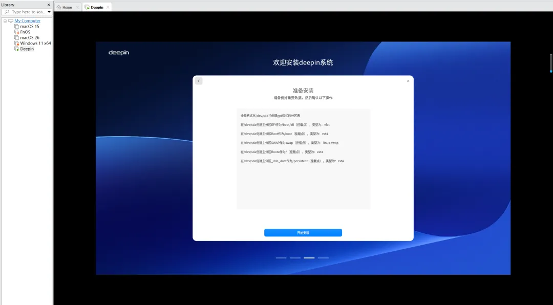This screenshot has width=553, height=305.
Task: Click the Boot /boot ext4 partition line
Action: 284,134
